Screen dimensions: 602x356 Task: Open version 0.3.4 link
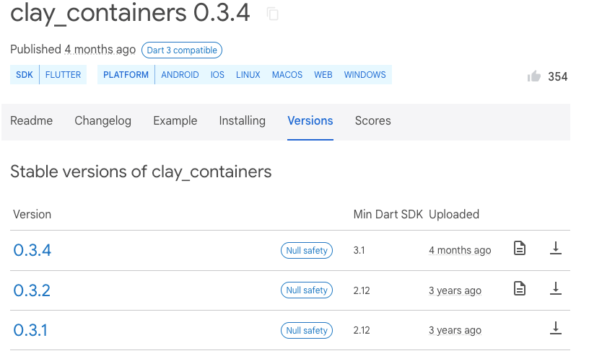32,250
